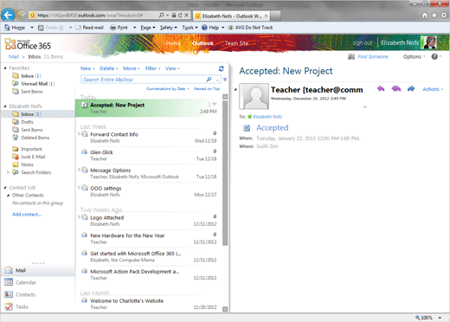The height and width of the screenshot is (322, 450).
Task: Click the search magnifier icon in mailbox search
Action: (x=209, y=79)
